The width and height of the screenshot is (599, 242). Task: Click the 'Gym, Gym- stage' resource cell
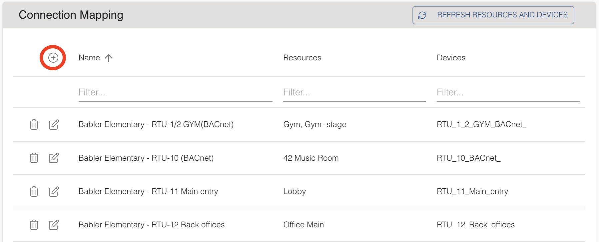click(315, 124)
